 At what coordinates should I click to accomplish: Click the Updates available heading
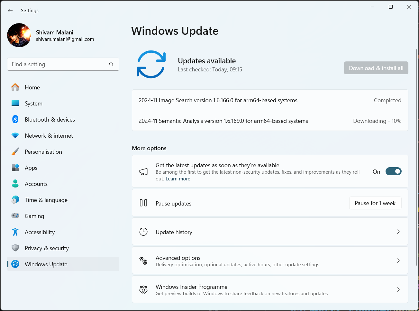click(207, 61)
